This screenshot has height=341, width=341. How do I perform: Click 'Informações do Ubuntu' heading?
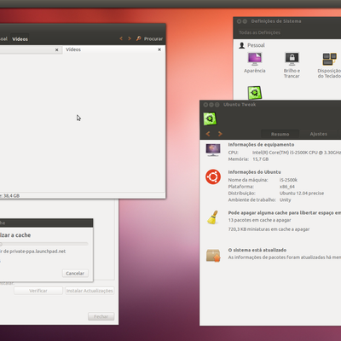pos(254,172)
